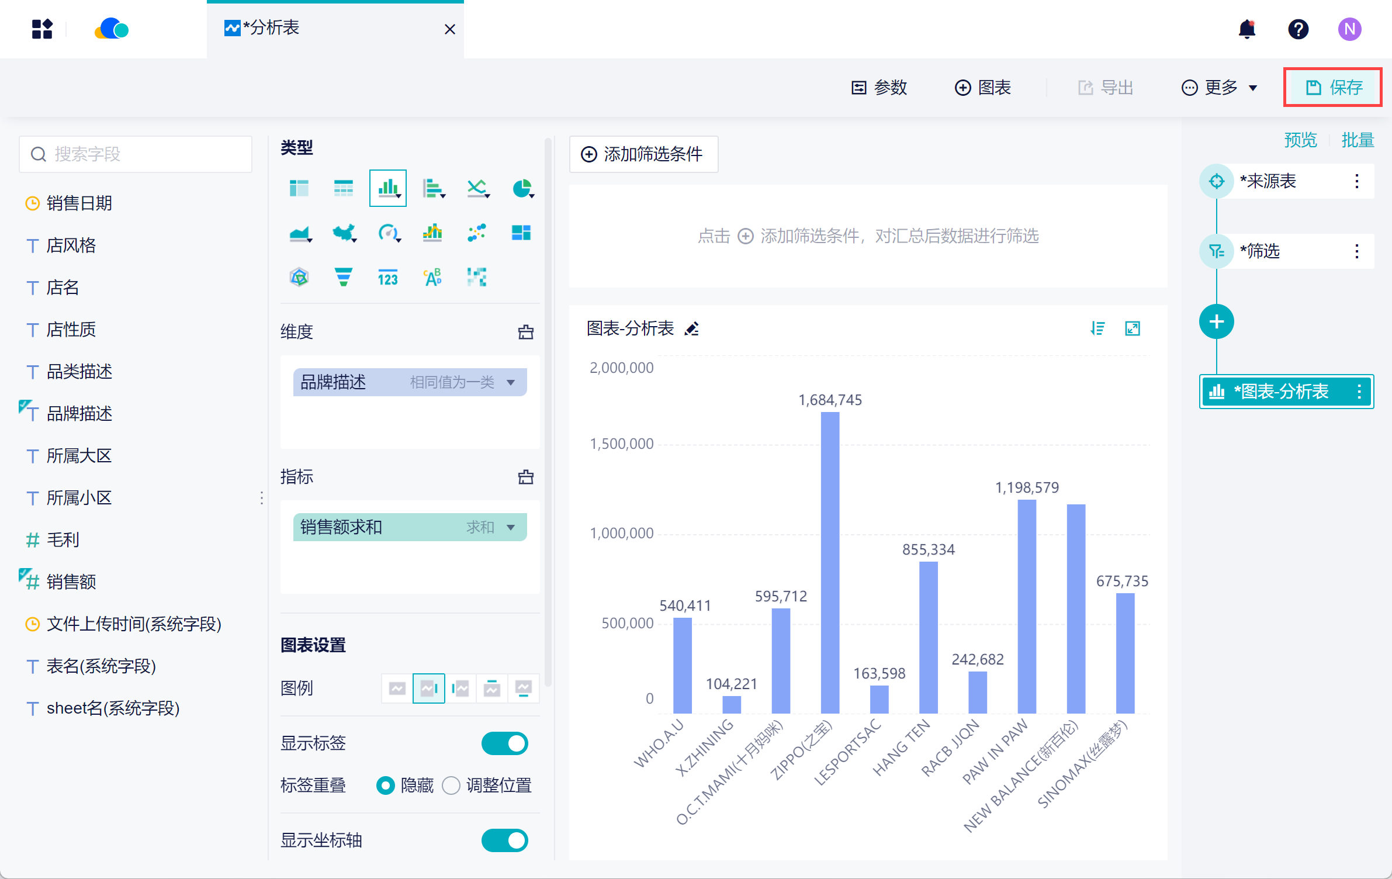Toggle the 显示标签 switch off
Screen dimensions: 1392x879
[505, 743]
